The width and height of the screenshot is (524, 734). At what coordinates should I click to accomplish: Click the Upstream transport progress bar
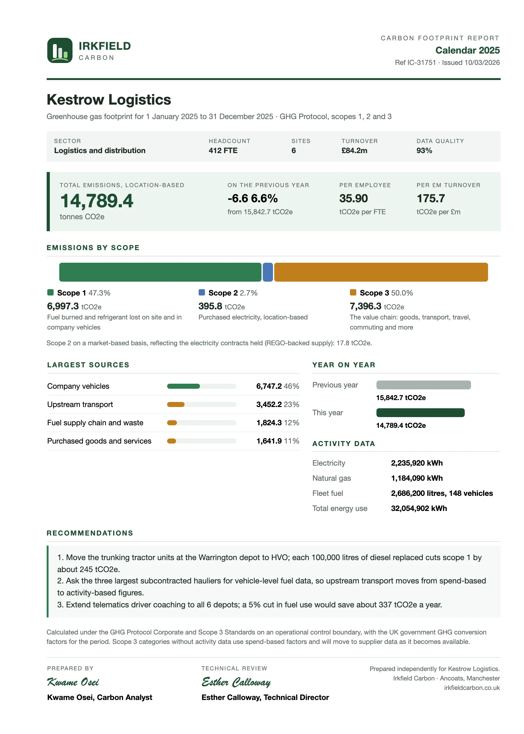(x=202, y=404)
